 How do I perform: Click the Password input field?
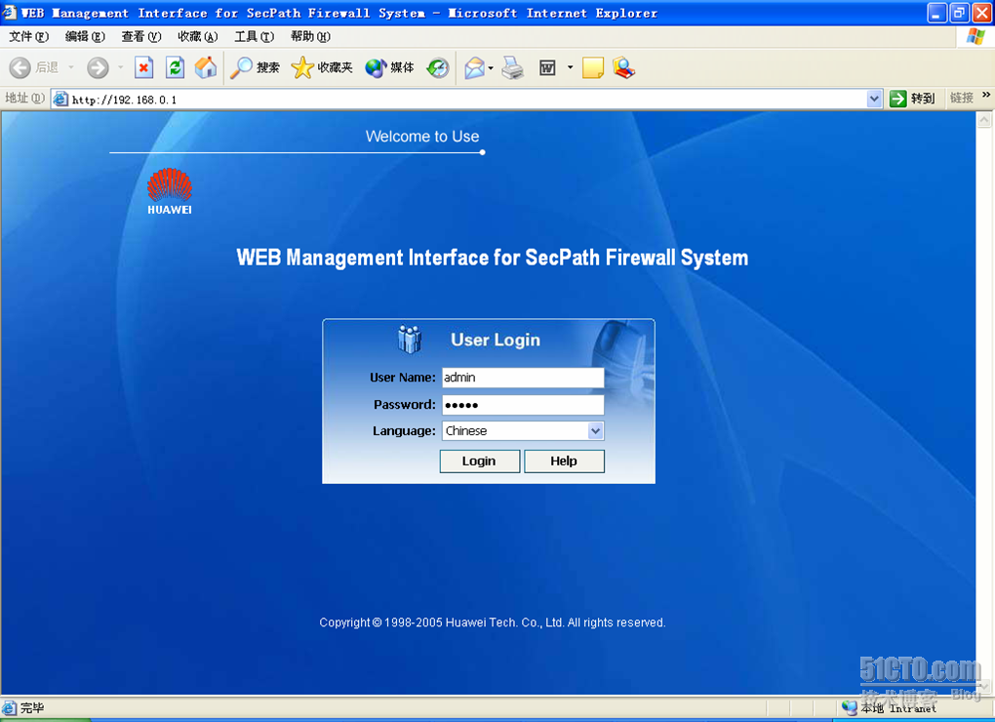click(524, 405)
